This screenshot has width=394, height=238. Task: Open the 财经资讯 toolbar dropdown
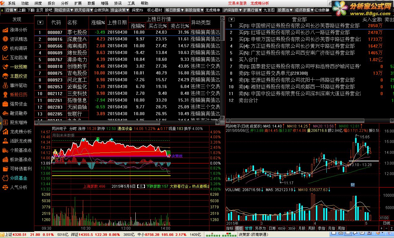pyautogui.click(x=63, y=10)
